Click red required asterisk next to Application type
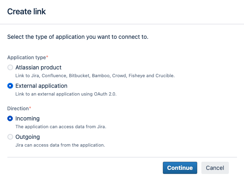Image resolution: width=244 pixels, height=185 pixels. 47,57
